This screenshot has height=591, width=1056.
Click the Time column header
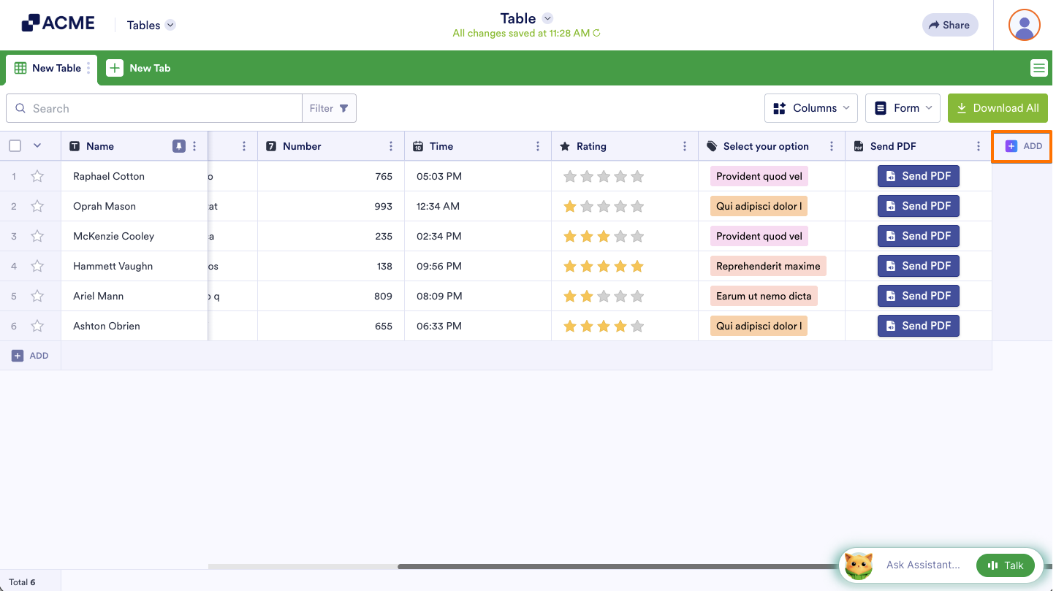pyautogui.click(x=478, y=146)
